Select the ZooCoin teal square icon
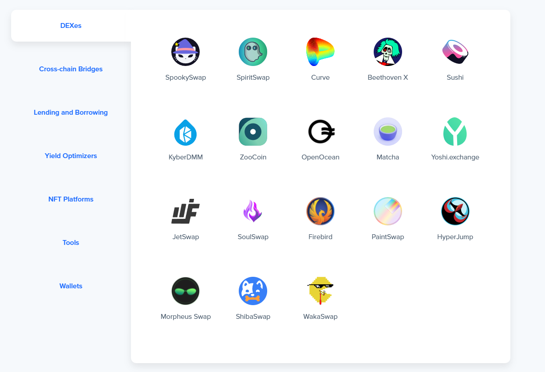This screenshot has width=545, height=372. 253,132
